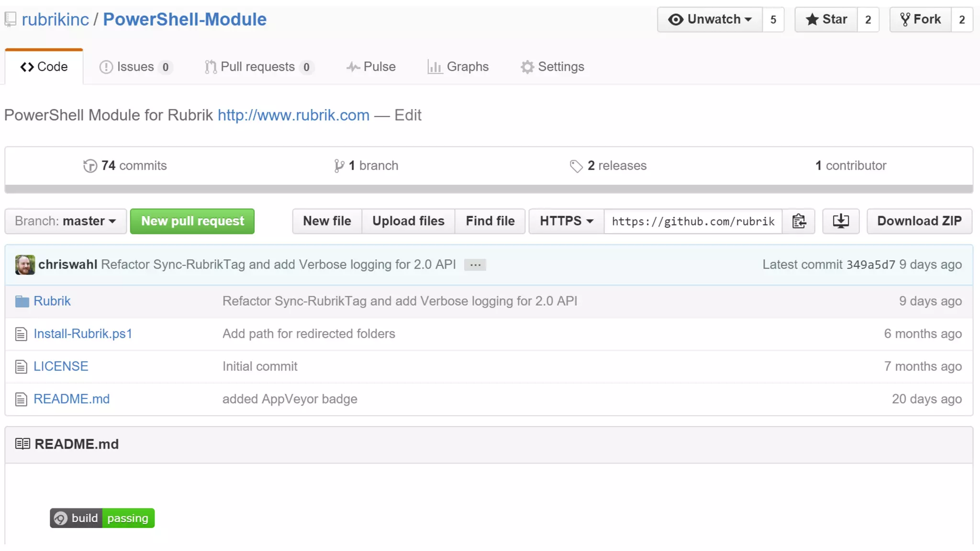The image size is (980, 551).
Task: Click the clone URL text field
Action: [x=693, y=221]
